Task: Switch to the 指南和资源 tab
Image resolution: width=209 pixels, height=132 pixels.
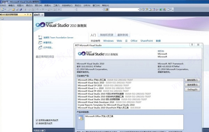Action: click(107, 35)
